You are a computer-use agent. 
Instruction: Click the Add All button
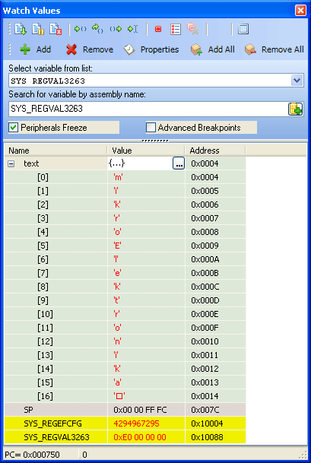coord(213,49)
